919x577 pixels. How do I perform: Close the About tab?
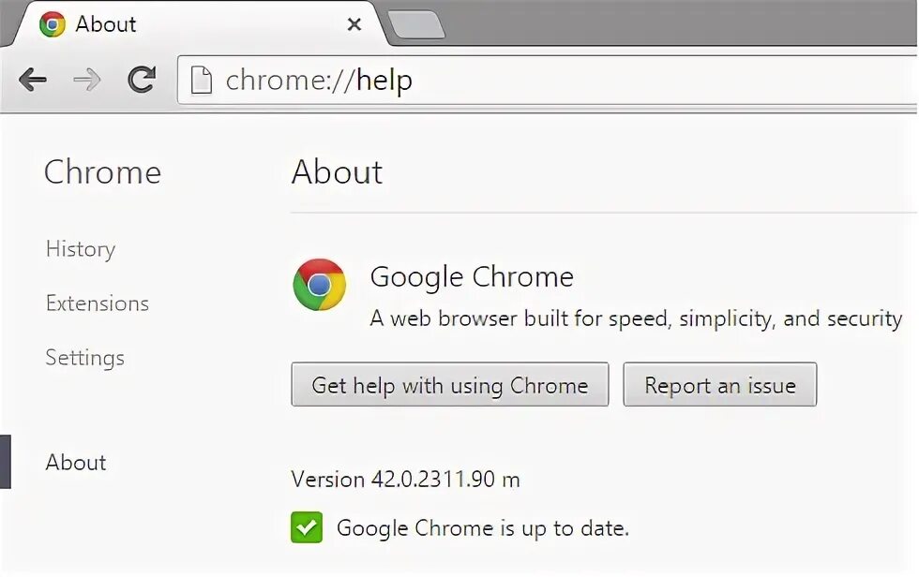[354, 24]
